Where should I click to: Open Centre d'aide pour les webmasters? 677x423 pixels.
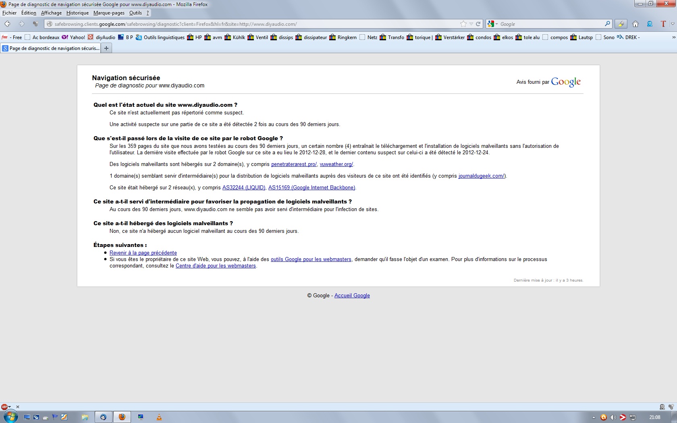(216, 266)
